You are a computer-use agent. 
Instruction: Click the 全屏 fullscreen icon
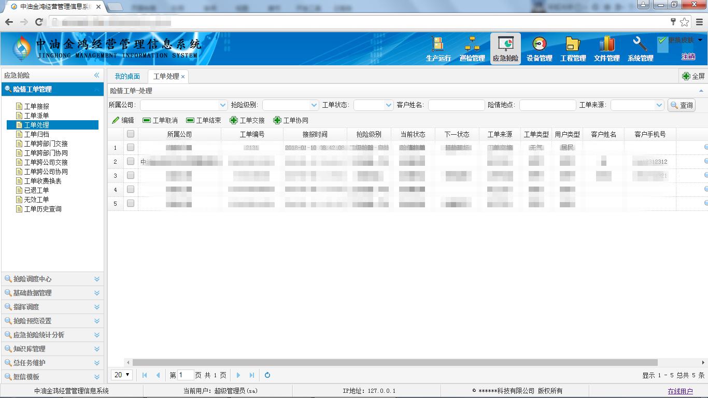tap(686, 76)
